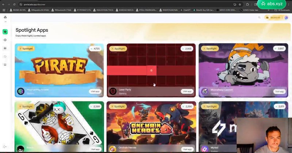Open the All Bookmarks folder

282,10
